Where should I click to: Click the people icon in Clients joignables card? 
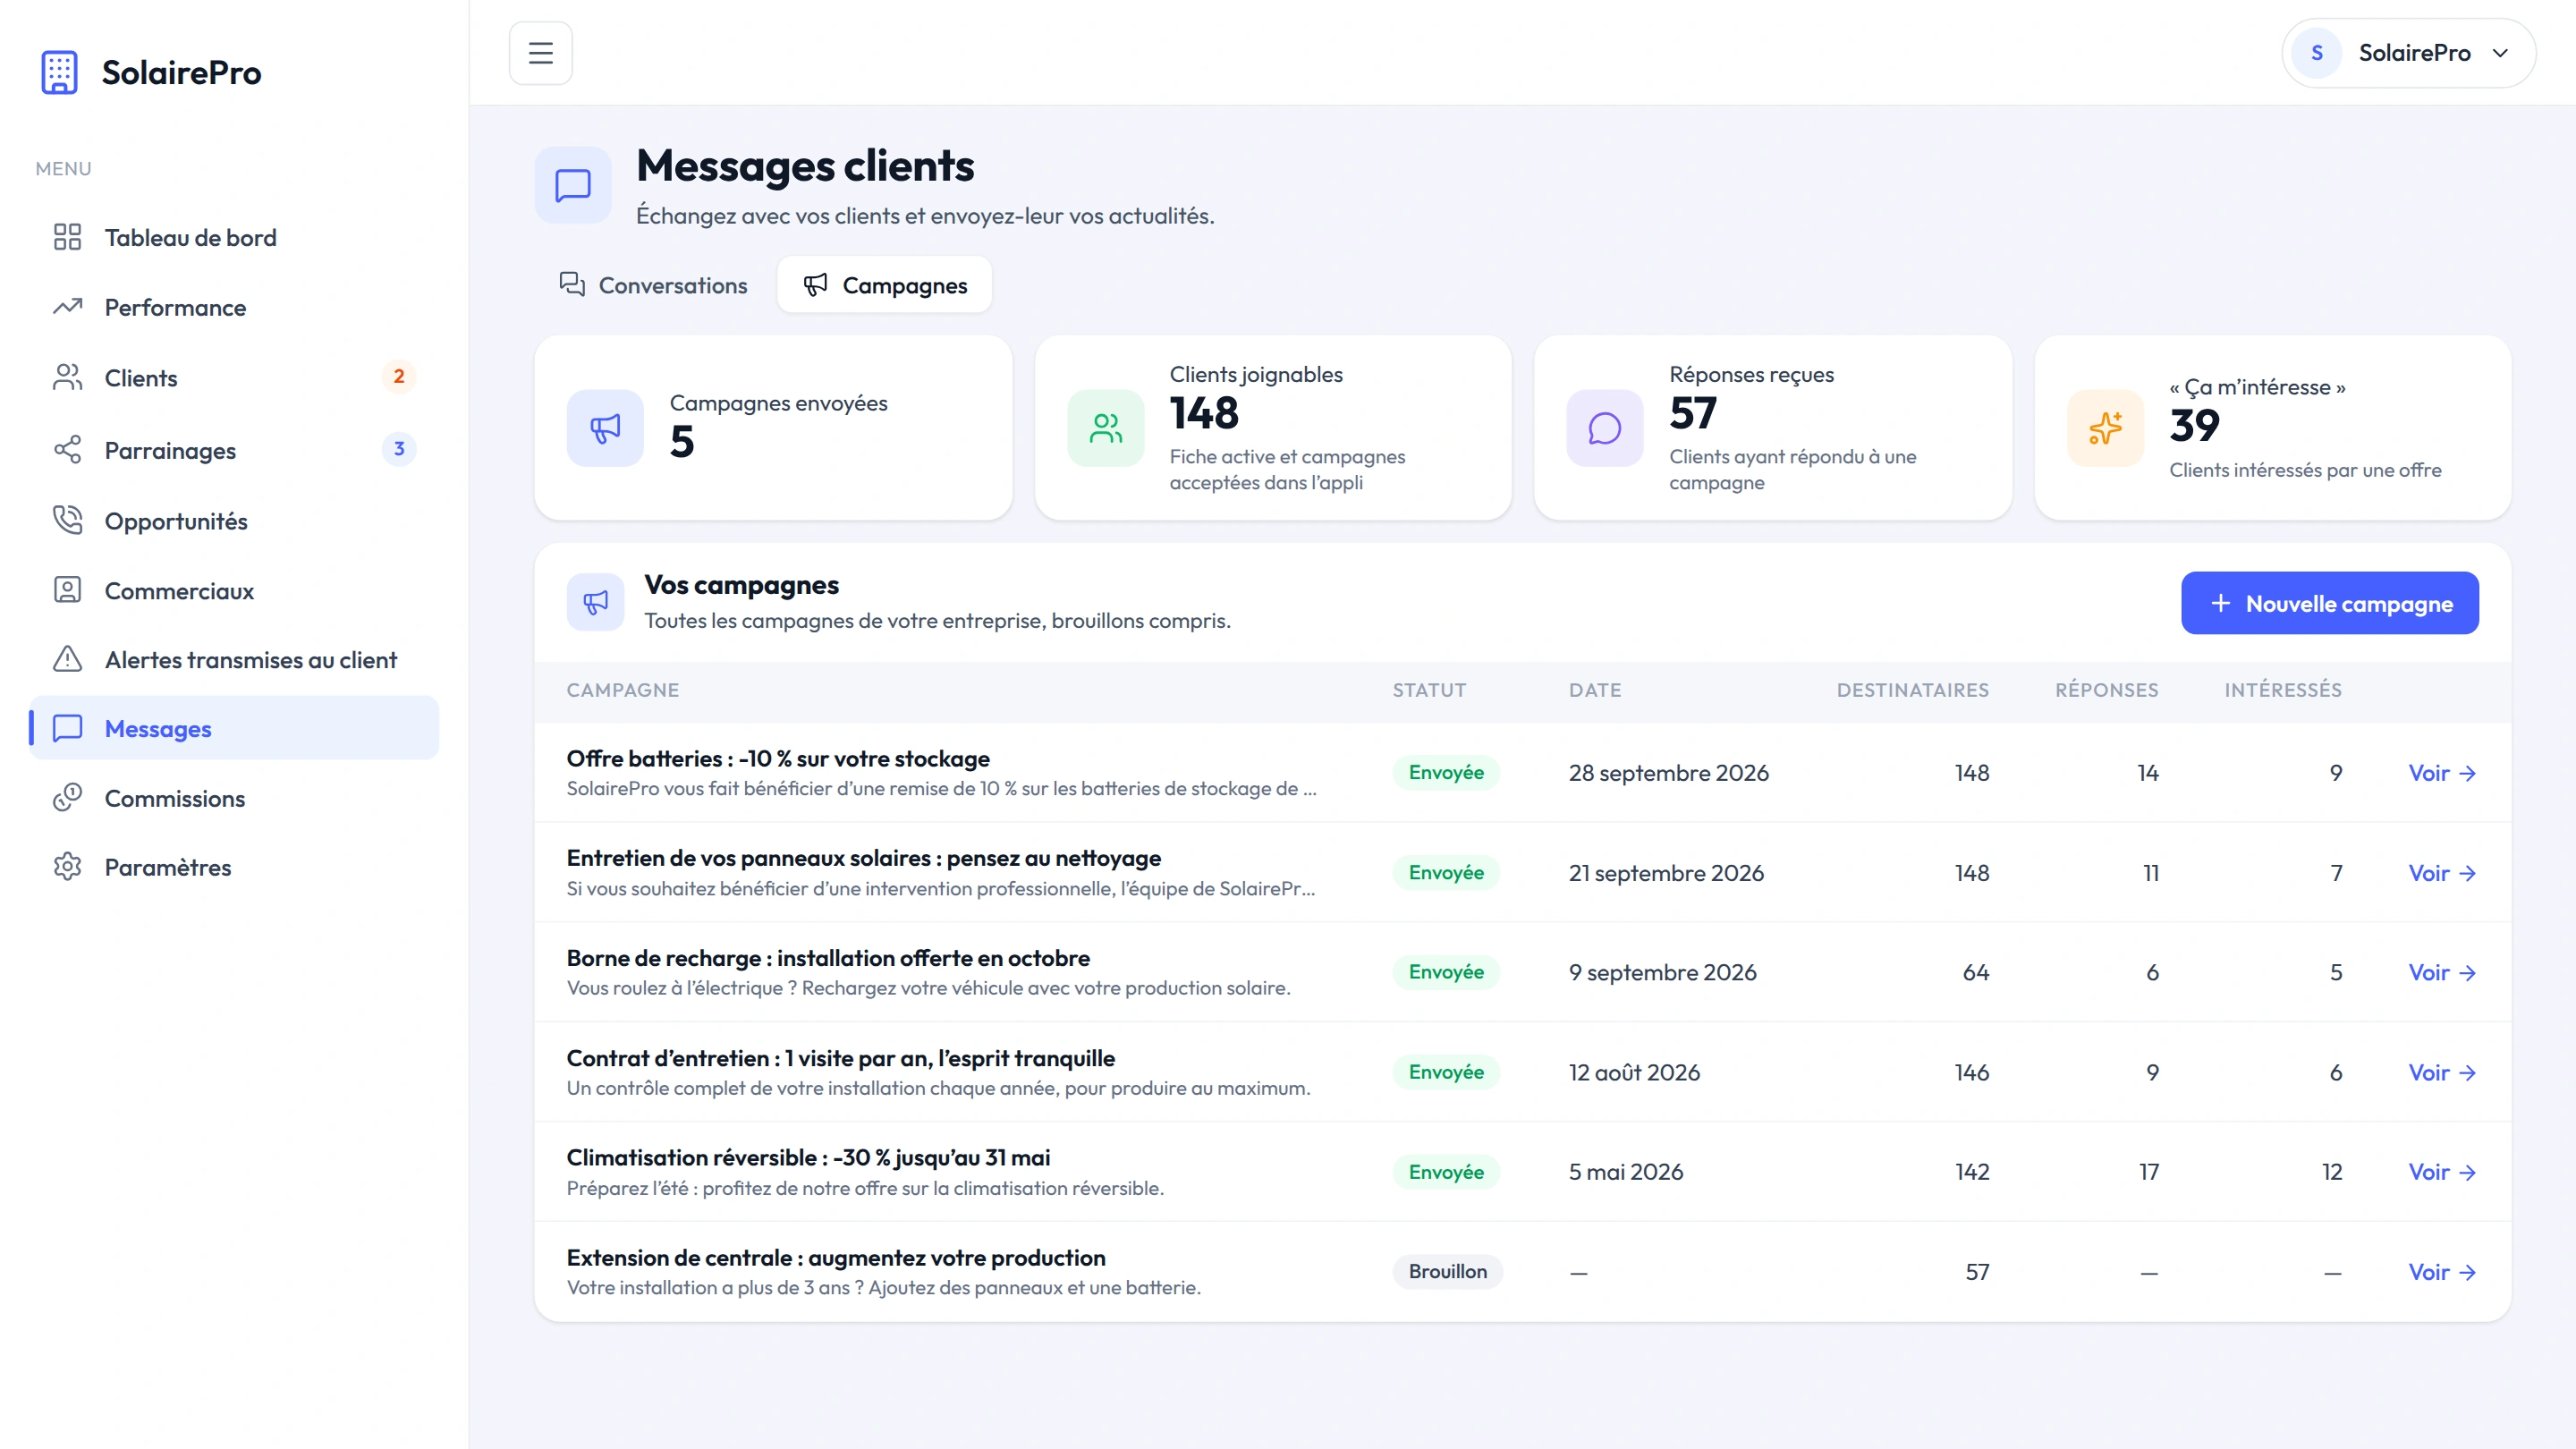point(1105,428)
